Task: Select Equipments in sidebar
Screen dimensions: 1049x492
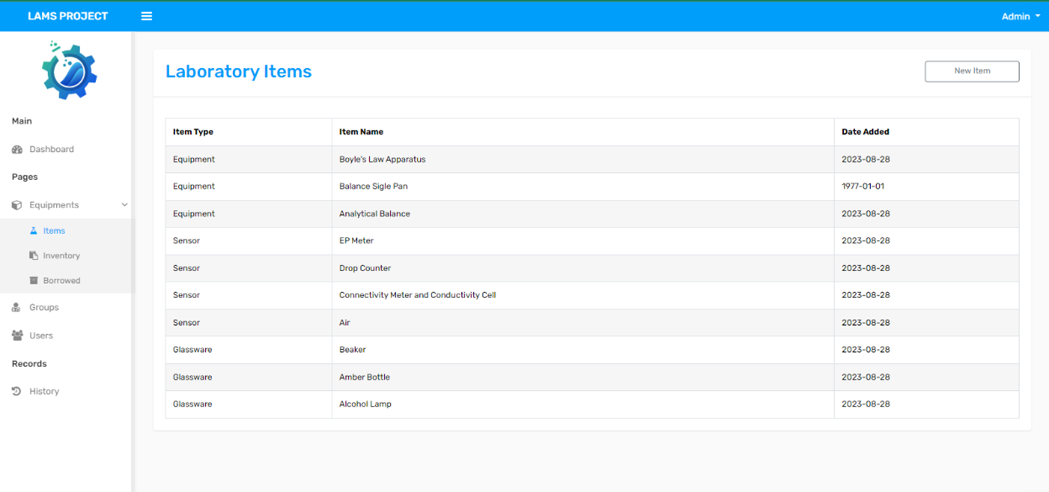Action: pos(54,205)
